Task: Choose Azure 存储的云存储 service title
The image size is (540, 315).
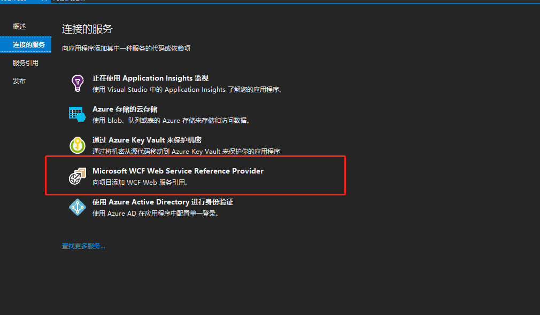Action: (125, 109)
